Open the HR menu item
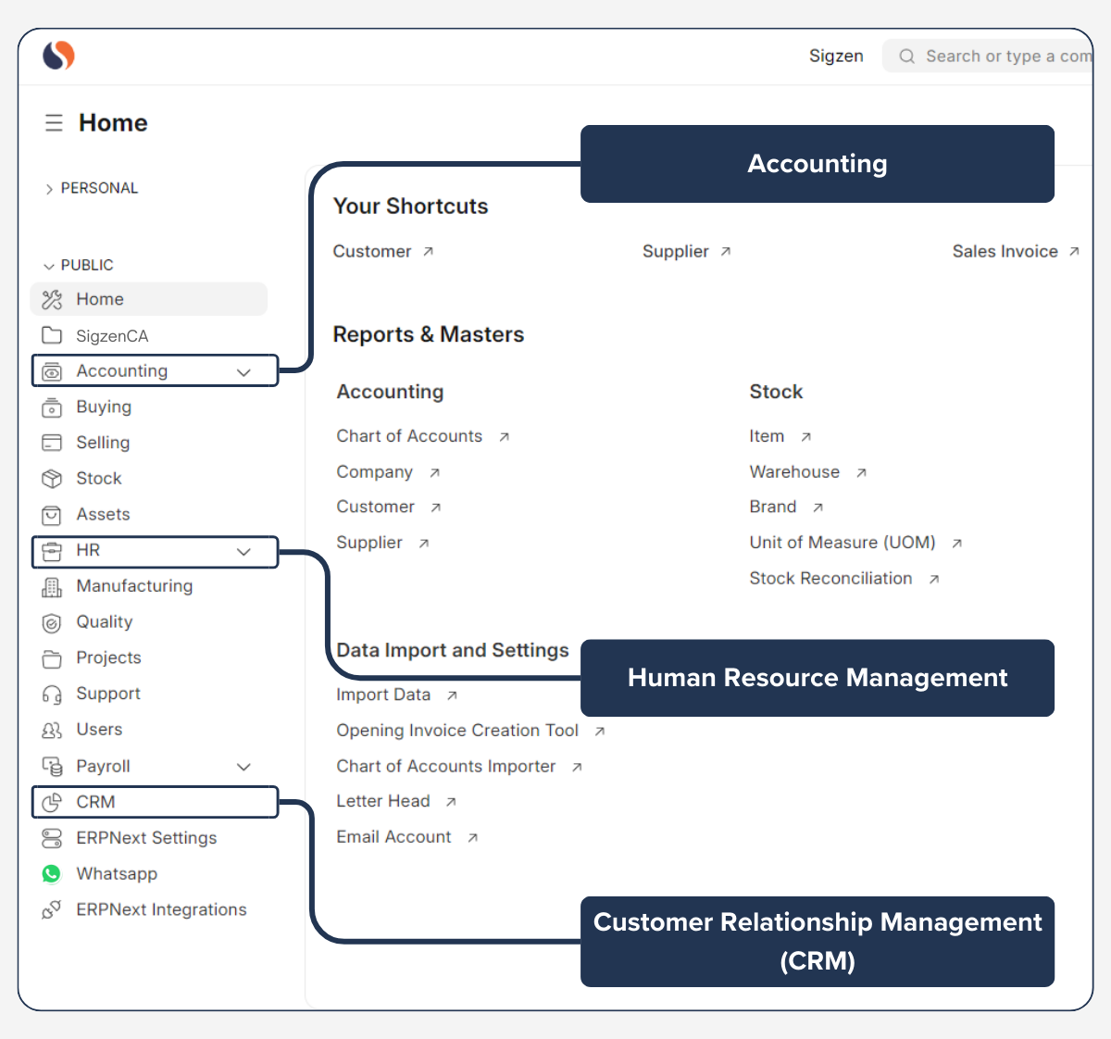 (x=88, y=550)
